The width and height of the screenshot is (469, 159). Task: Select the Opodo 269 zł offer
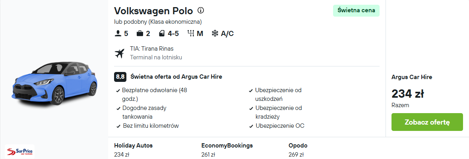click(298, 150)
